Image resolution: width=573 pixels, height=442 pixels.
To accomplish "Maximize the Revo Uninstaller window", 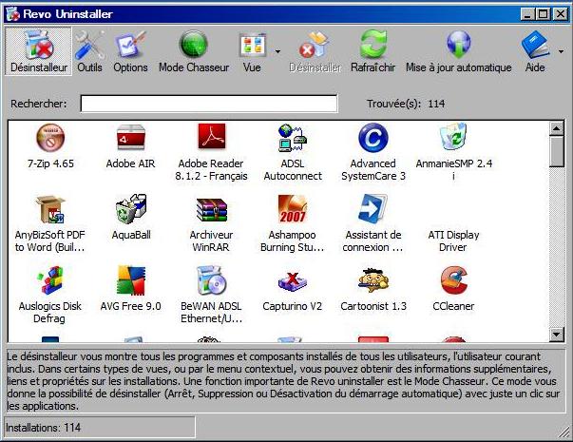I will [543, 14].
